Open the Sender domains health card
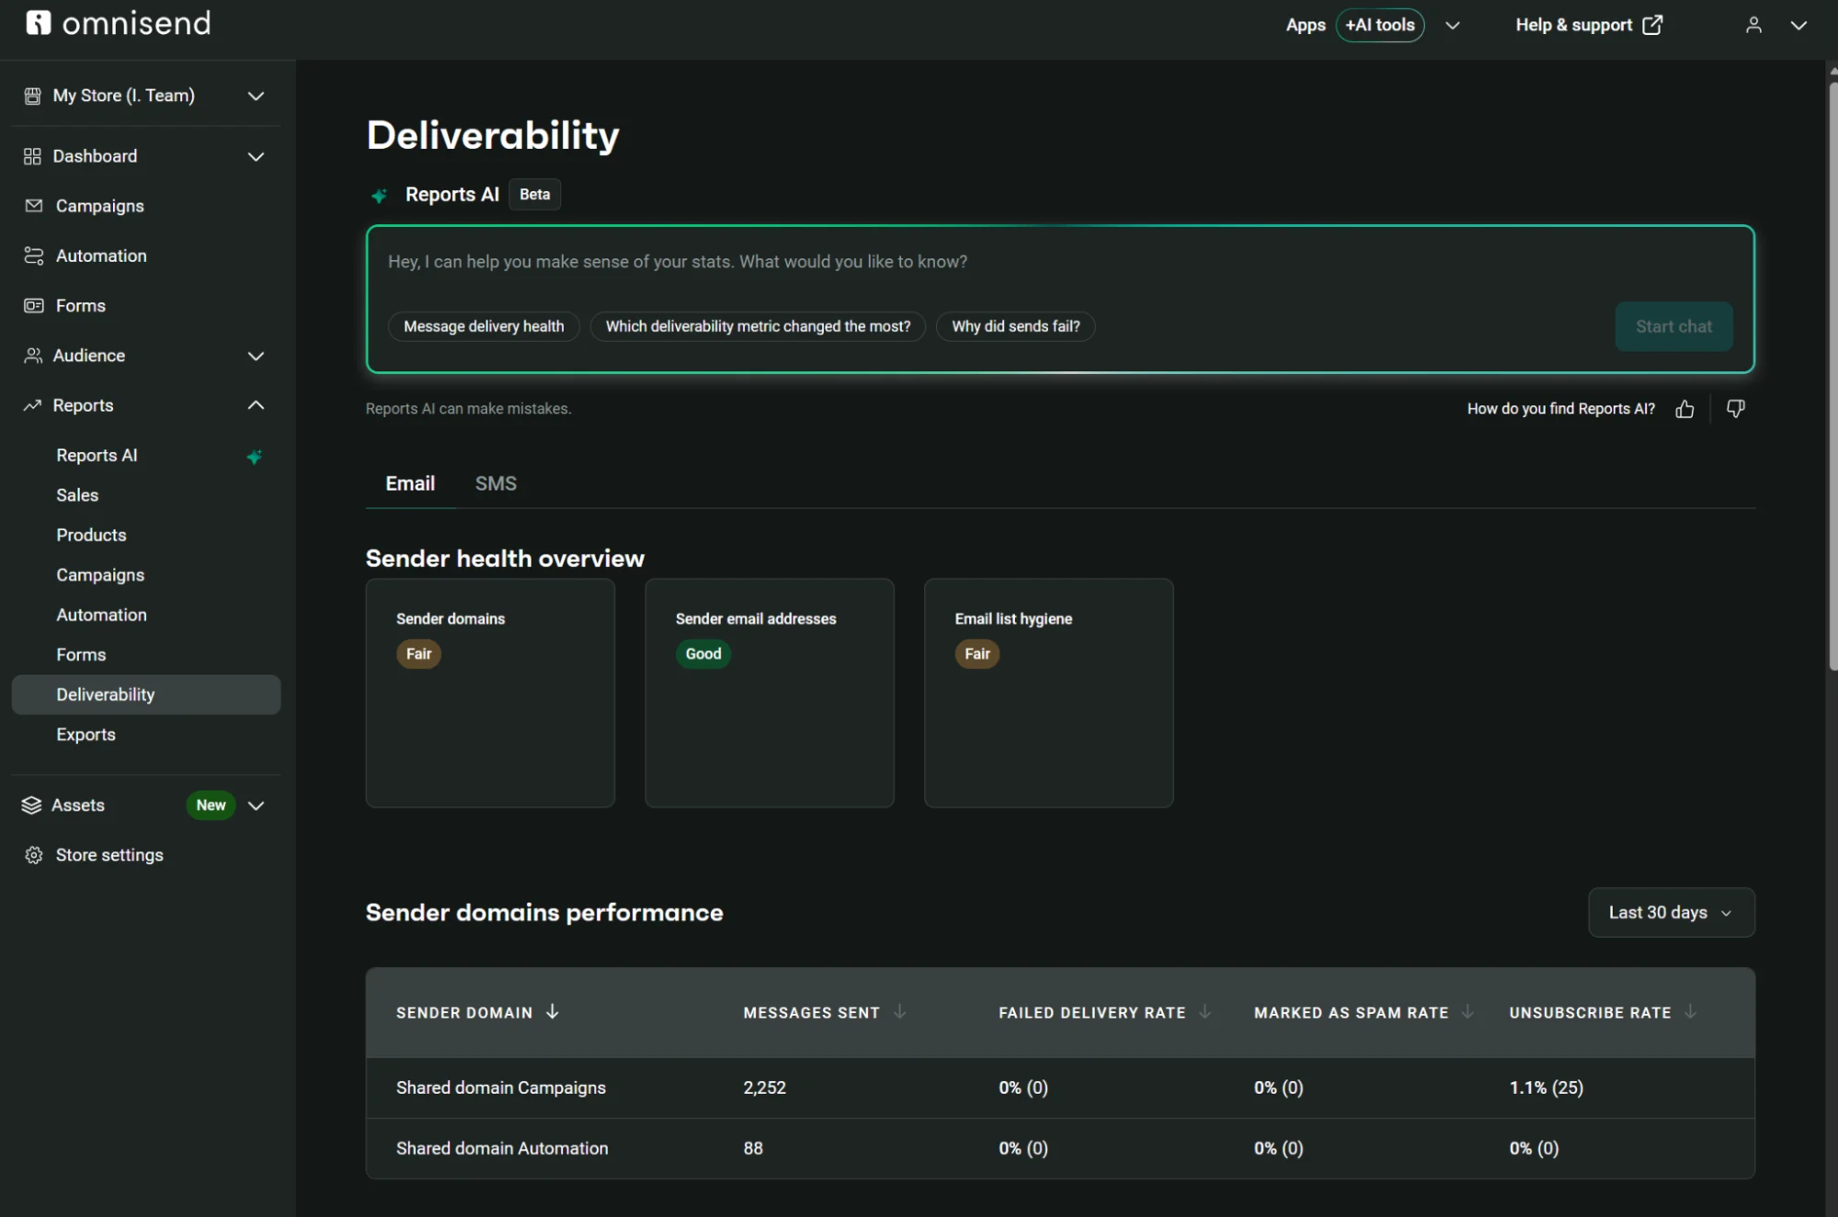This screenshot has width=1838, height=1217. [490, 693]
